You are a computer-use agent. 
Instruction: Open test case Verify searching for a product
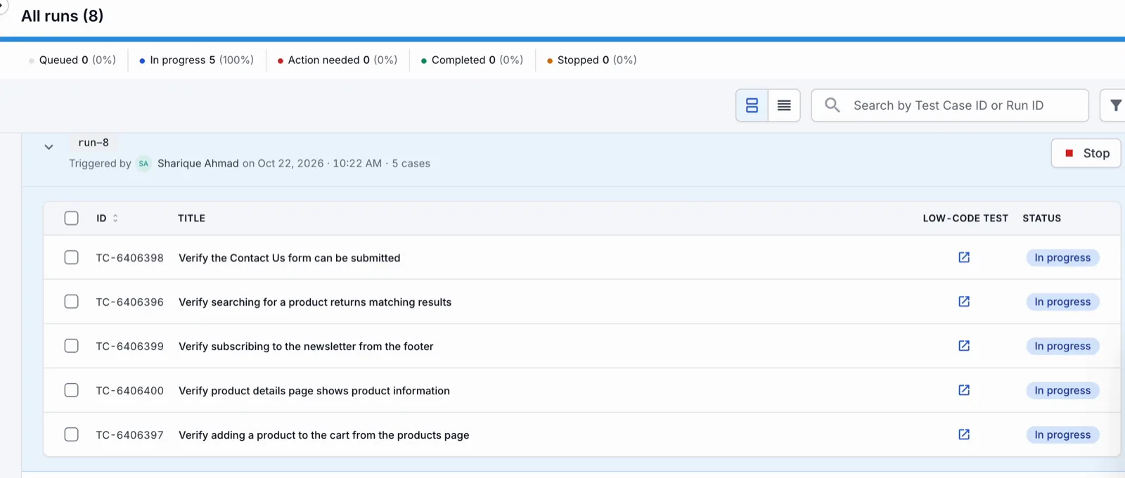point(315,302)
